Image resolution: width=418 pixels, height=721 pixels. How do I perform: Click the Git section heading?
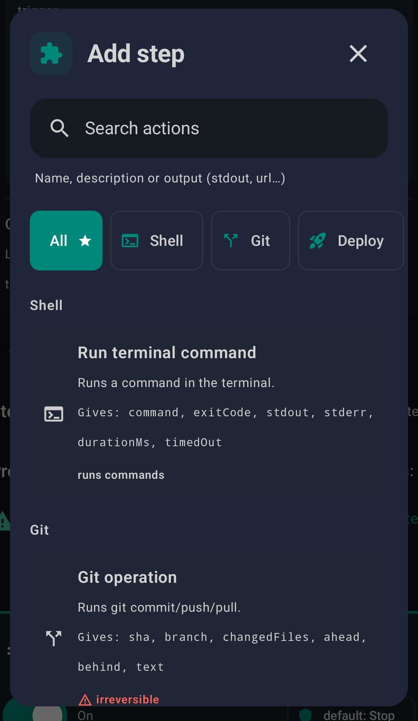click(39, 530)
